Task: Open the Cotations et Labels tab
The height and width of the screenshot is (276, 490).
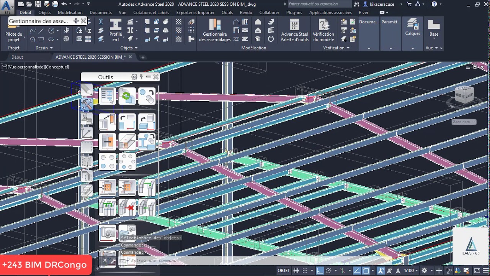Action: tap(151, 13)
